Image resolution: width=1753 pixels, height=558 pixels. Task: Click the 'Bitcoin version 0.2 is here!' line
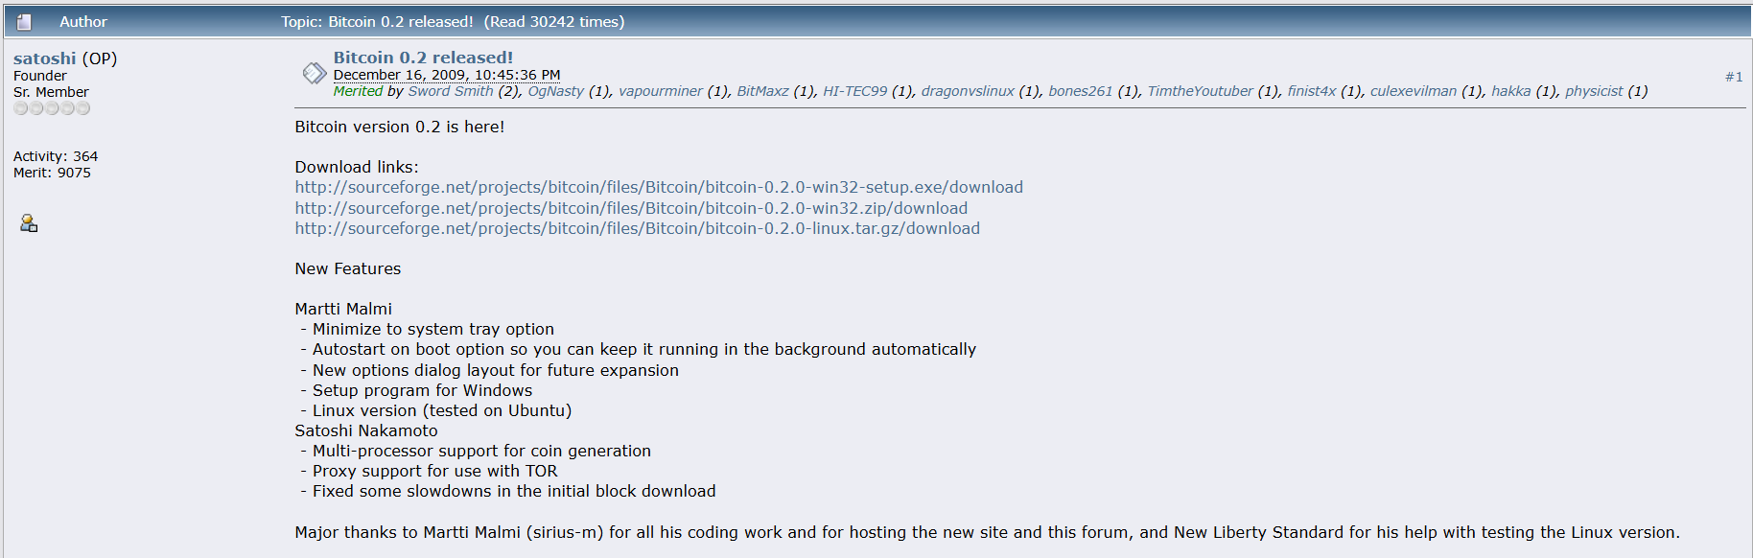[x=400, y=127]
